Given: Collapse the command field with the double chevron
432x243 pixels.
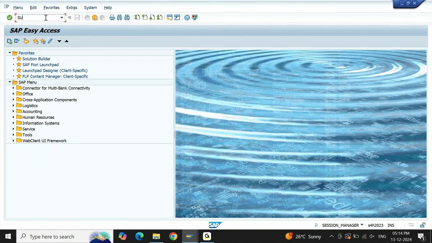Looking at the screenshot, I should (x=70, y=18).
